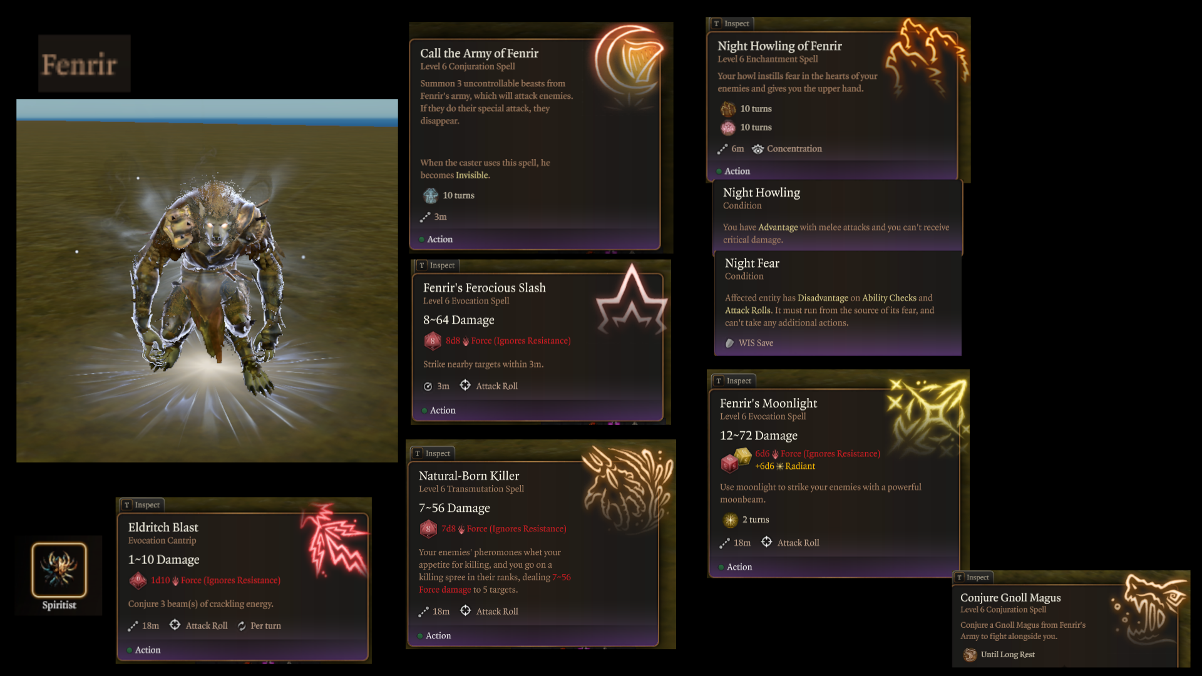Click the Per turn recharge icon in Eldritch Blast

click(x=242, y=626)
